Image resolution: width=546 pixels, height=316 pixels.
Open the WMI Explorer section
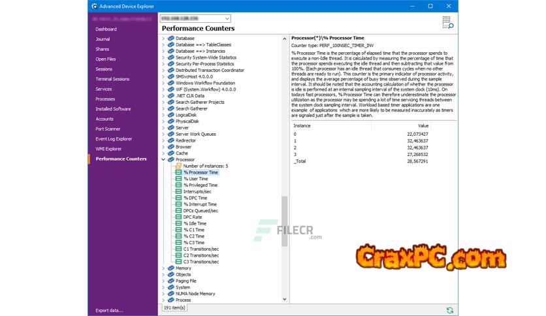[108, 149]
